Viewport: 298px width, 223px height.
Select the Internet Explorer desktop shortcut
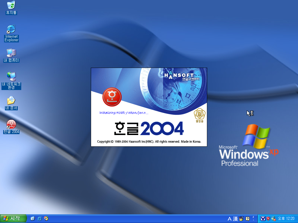[11, 33]
